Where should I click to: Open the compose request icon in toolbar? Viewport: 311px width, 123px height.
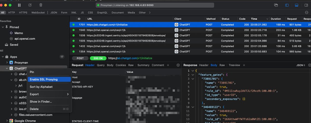[30, 5]
